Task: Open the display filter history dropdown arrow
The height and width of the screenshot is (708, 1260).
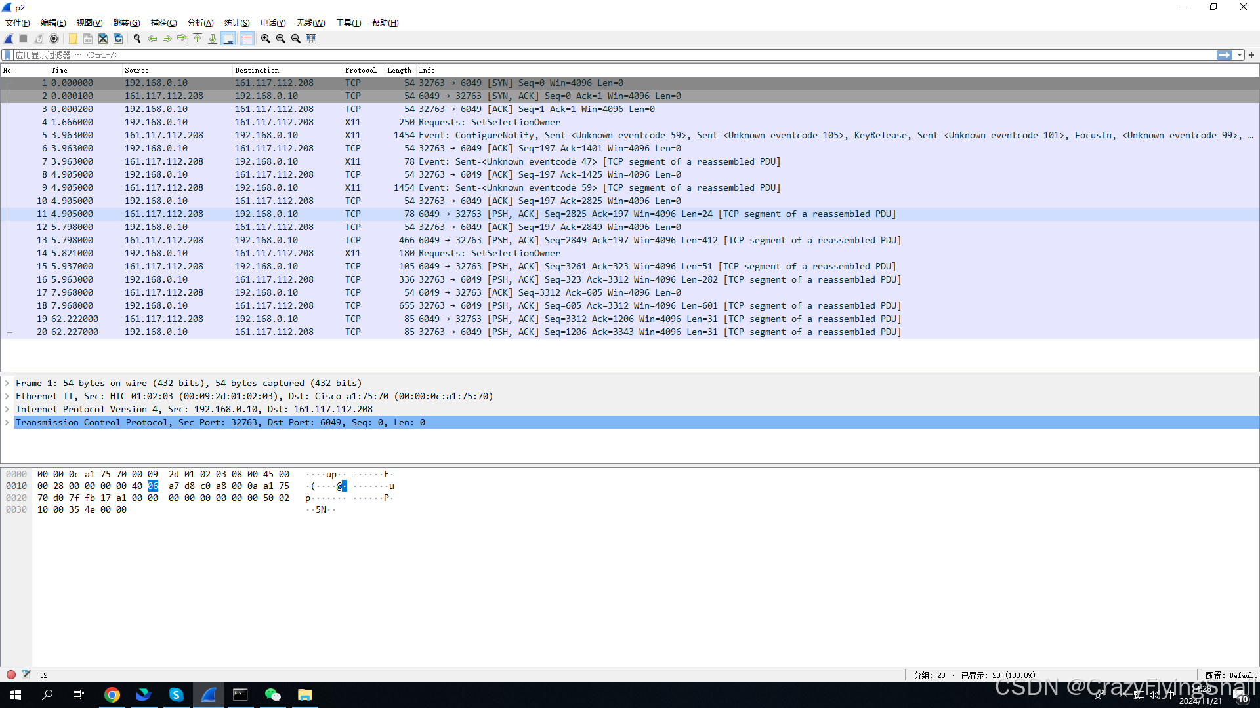Action: 1240,55
